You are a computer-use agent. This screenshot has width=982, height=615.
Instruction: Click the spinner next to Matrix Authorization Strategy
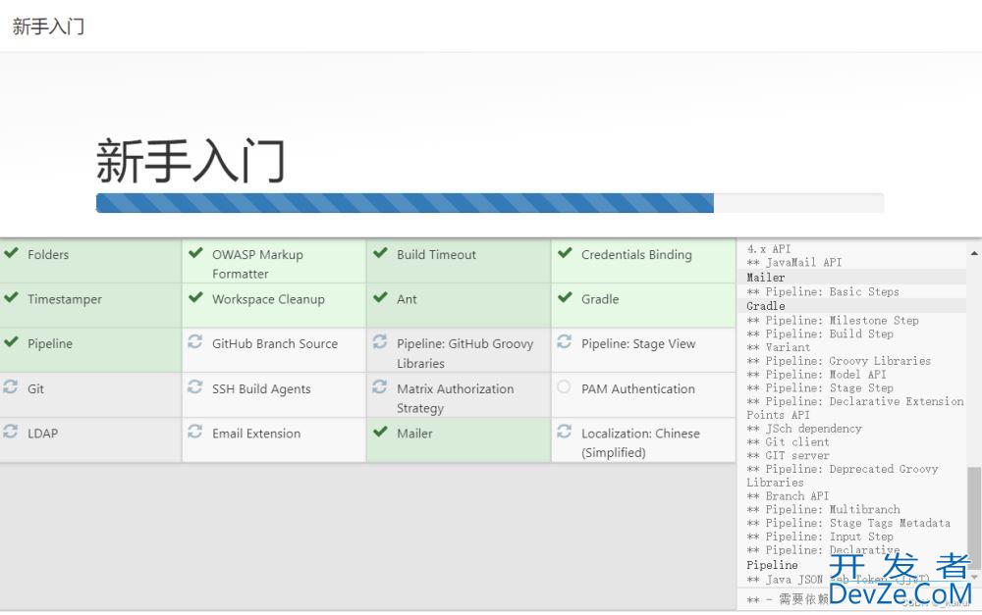(x=379, y=386)
